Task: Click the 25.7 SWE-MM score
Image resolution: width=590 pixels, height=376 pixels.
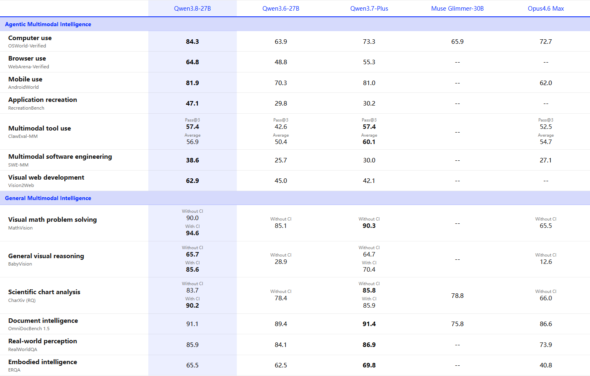Action: [281, 160]
